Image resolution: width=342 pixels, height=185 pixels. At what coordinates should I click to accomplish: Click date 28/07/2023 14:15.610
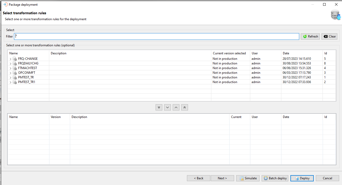297,59
